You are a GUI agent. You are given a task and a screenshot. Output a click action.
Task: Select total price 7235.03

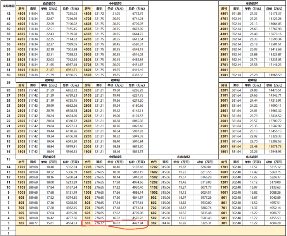coord(71,14)
